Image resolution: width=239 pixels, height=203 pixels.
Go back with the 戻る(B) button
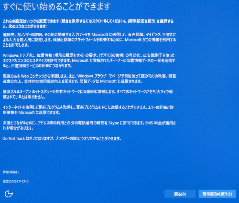click(180, 194)
